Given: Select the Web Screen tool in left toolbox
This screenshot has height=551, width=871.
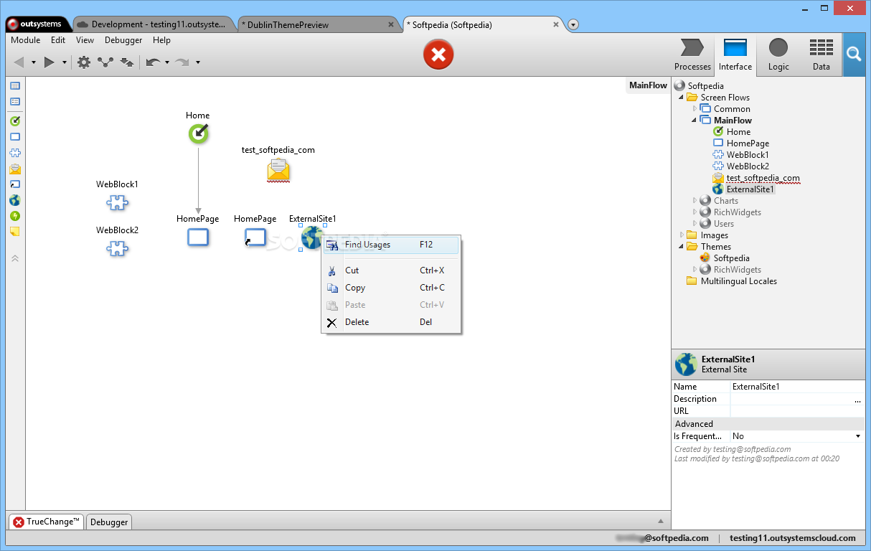Looking at the screenshot, I should [x=15, y=136].
